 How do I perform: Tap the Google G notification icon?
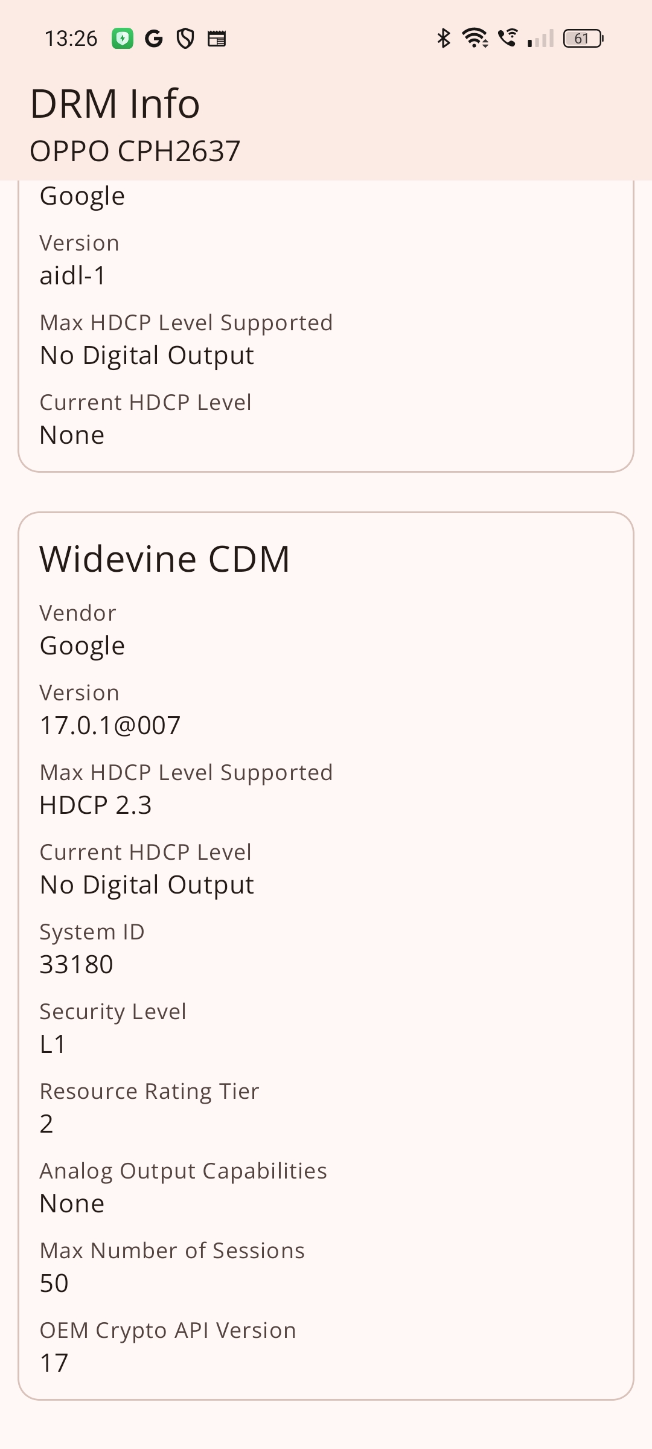tap(154, 39)
